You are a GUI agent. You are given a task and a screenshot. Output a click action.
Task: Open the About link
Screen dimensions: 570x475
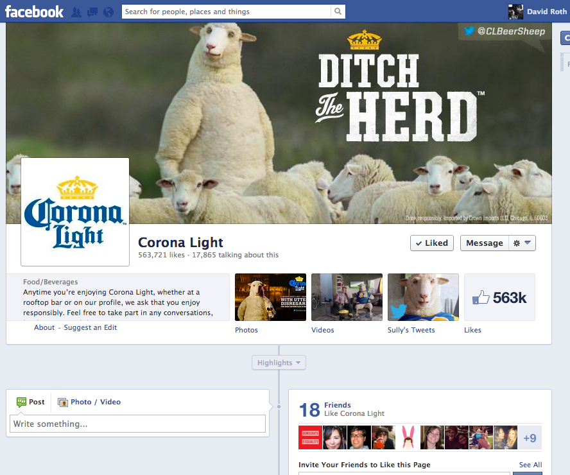click(44, 327)
